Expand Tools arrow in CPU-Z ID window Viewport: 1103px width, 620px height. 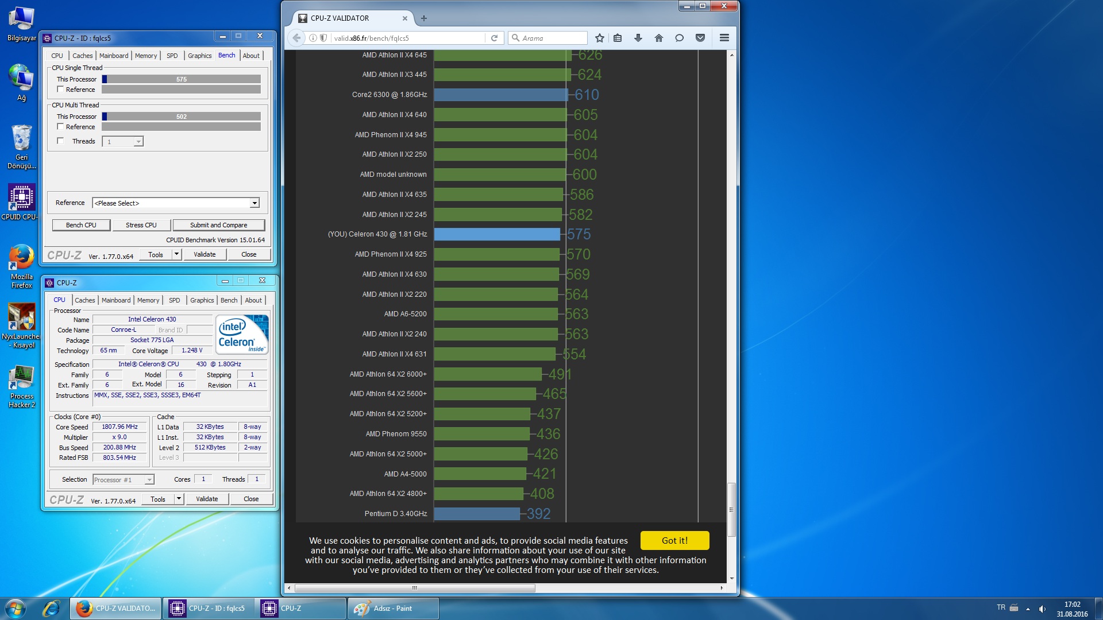(177, 254)
